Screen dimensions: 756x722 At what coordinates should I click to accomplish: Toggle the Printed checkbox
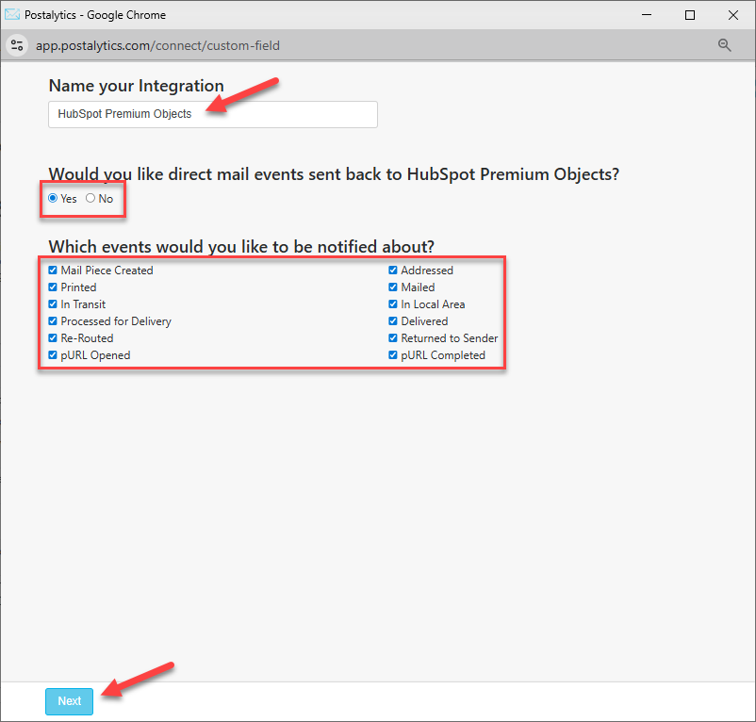pos(53,287)
